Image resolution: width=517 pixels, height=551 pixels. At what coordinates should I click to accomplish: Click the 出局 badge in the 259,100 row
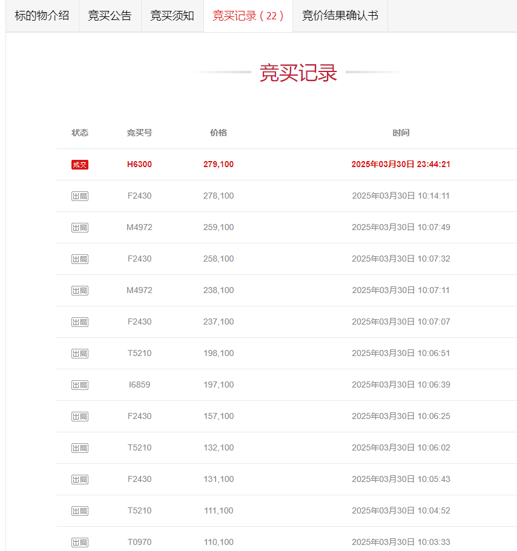coord(80,228)
